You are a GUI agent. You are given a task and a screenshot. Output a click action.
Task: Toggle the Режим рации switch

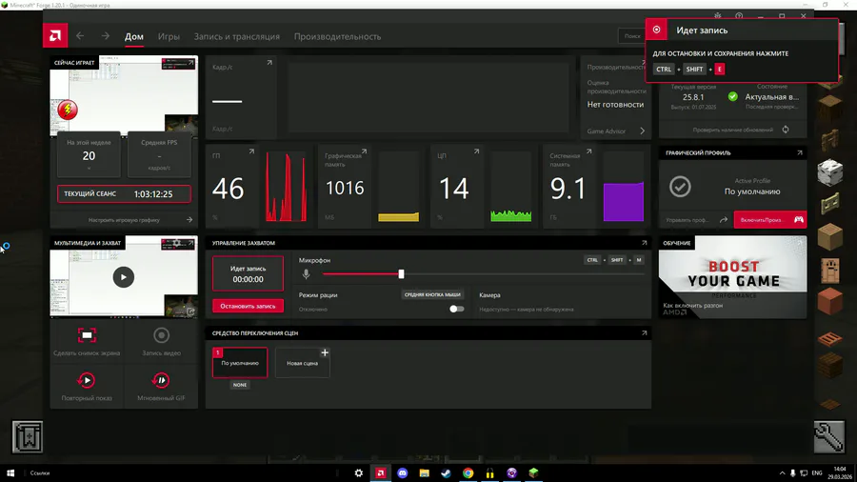[456, 309]
